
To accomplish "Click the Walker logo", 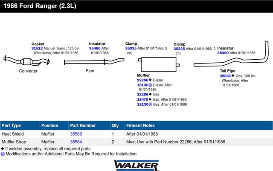I will coord(136,165).
